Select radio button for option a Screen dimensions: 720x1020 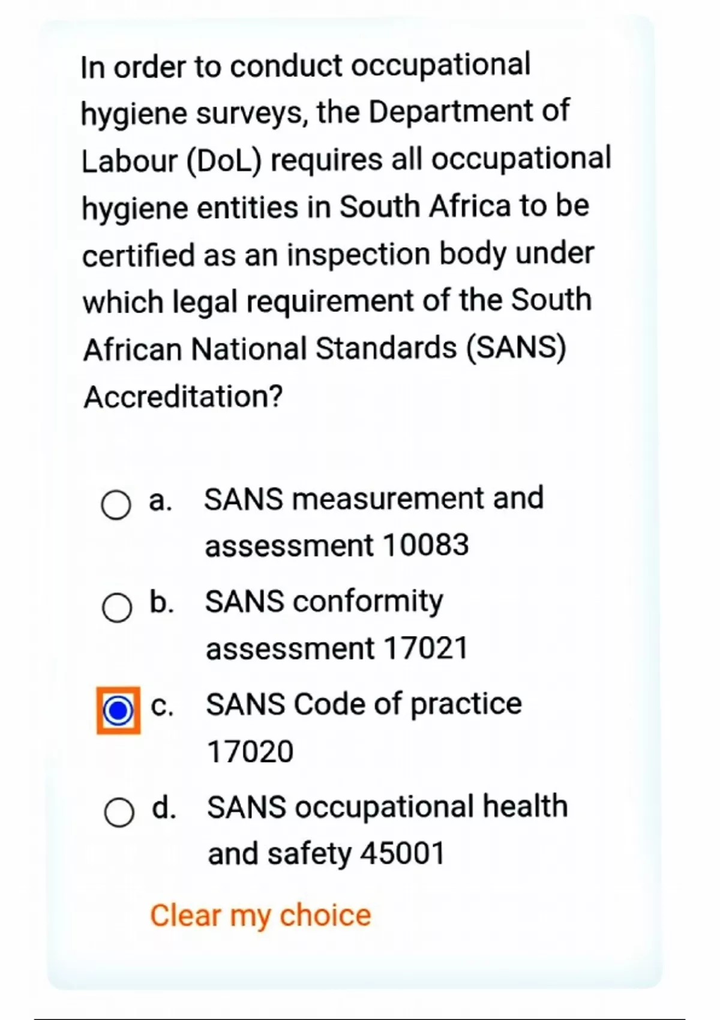[116, 505]
